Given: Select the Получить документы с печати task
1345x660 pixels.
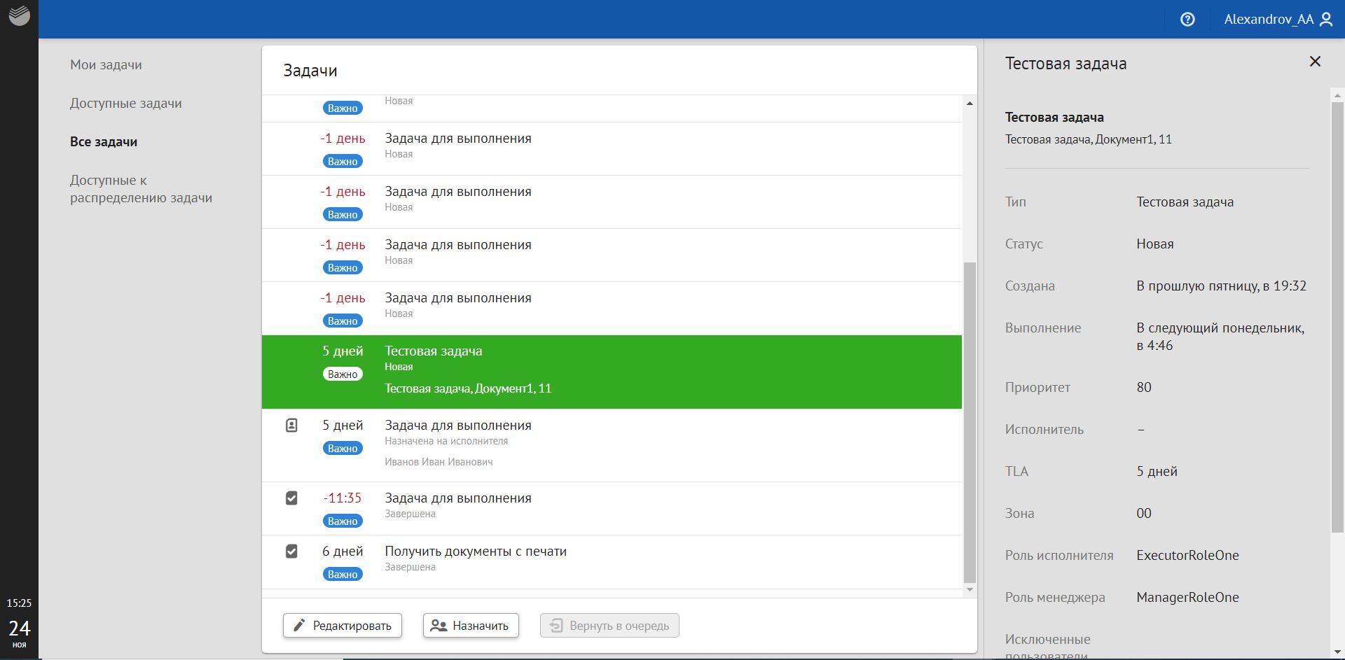Looking at the screenshot, I should (x=476, y=552).
